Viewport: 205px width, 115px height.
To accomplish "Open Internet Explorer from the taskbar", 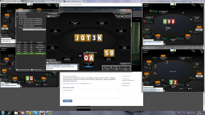I will click(9, 113).
